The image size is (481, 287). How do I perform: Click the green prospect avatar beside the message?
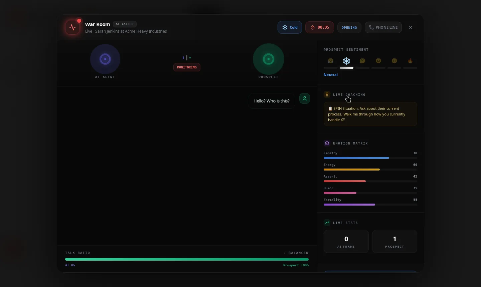[305, 98]
